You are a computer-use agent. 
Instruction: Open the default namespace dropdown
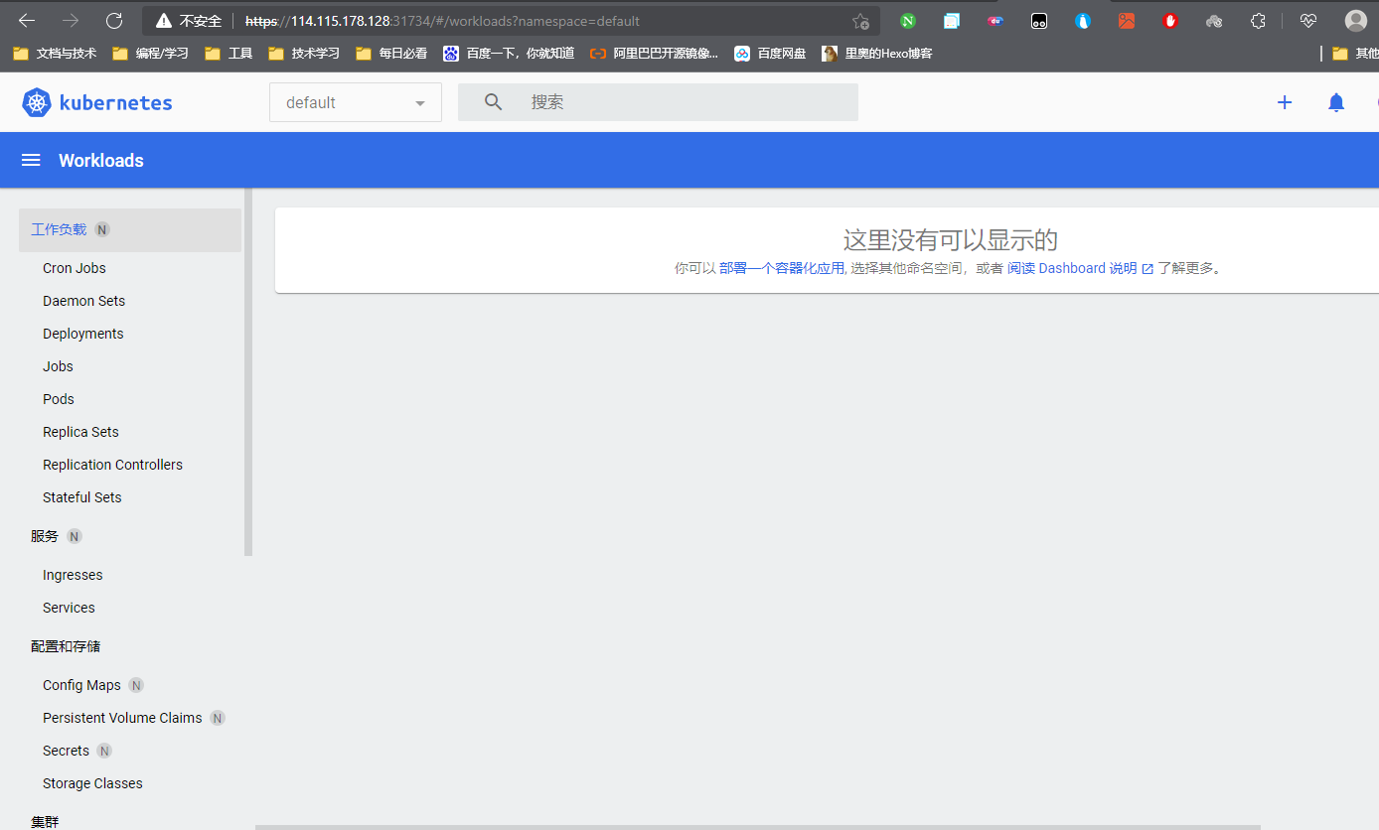pos(355,102)
